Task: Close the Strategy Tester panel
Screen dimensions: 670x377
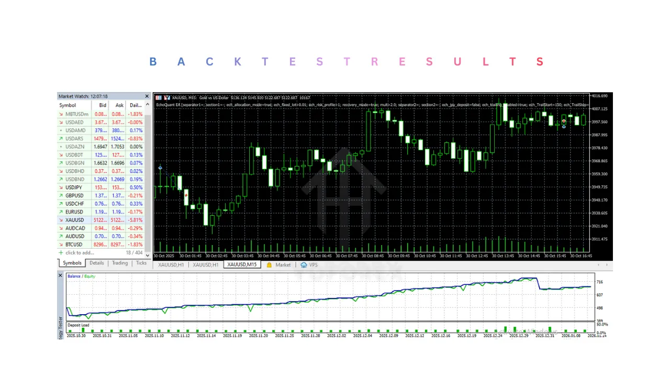Action: pyautogui.click(x=60, y=275)
